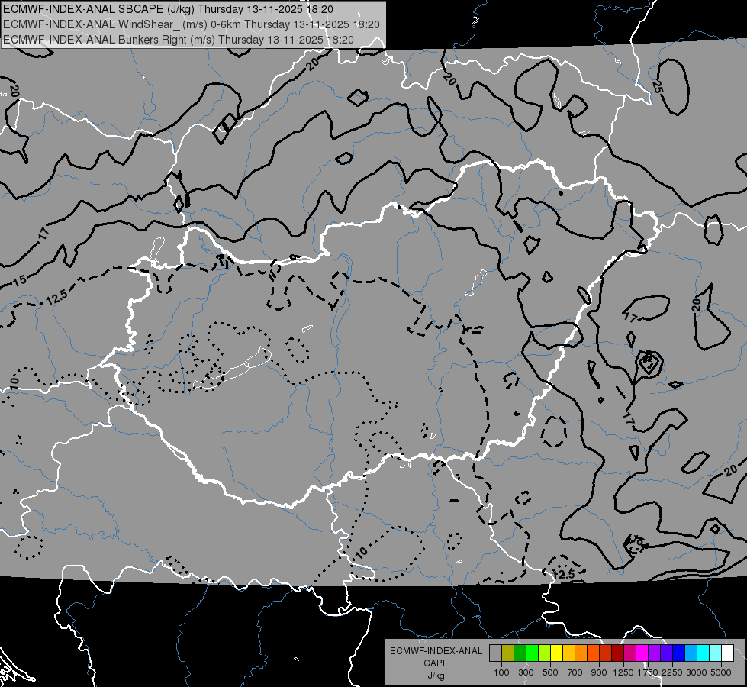Select the orange swatch before 700

[581, 653]
